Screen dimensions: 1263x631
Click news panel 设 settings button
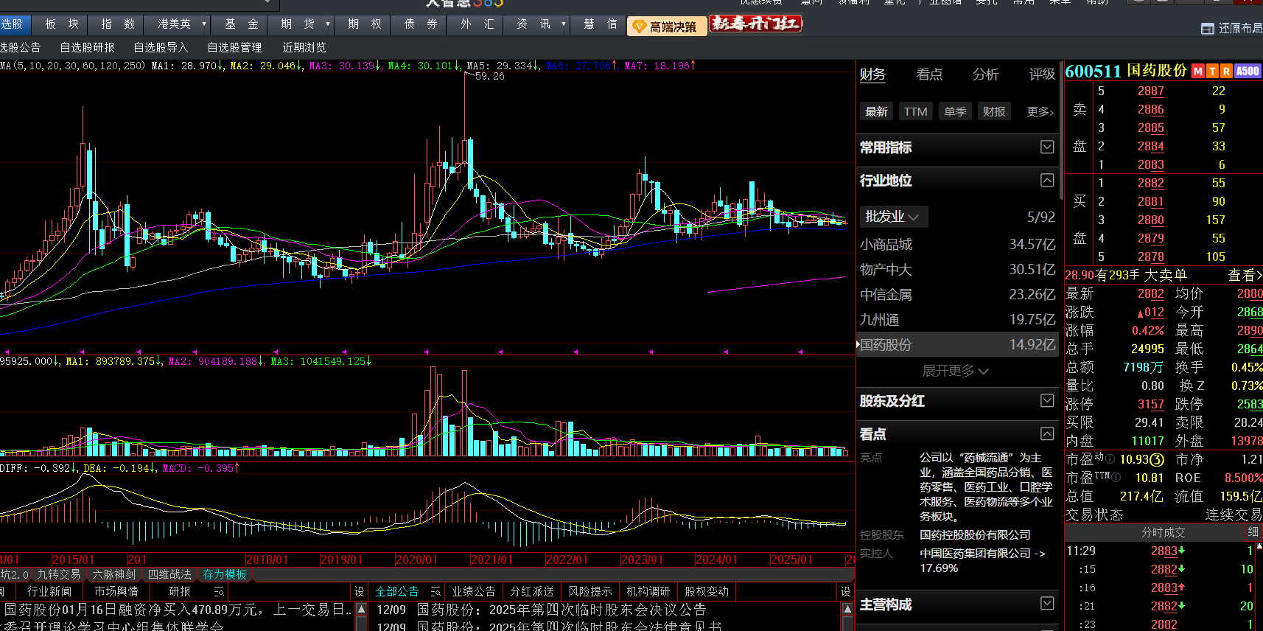pos(359,591)
